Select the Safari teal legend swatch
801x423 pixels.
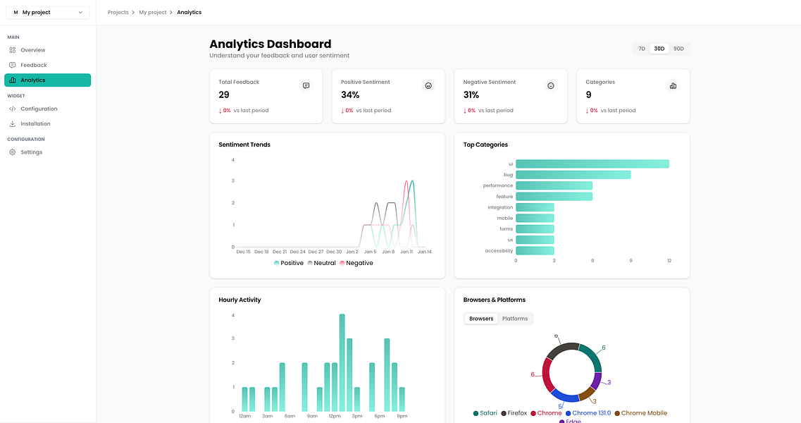(476, 413)
